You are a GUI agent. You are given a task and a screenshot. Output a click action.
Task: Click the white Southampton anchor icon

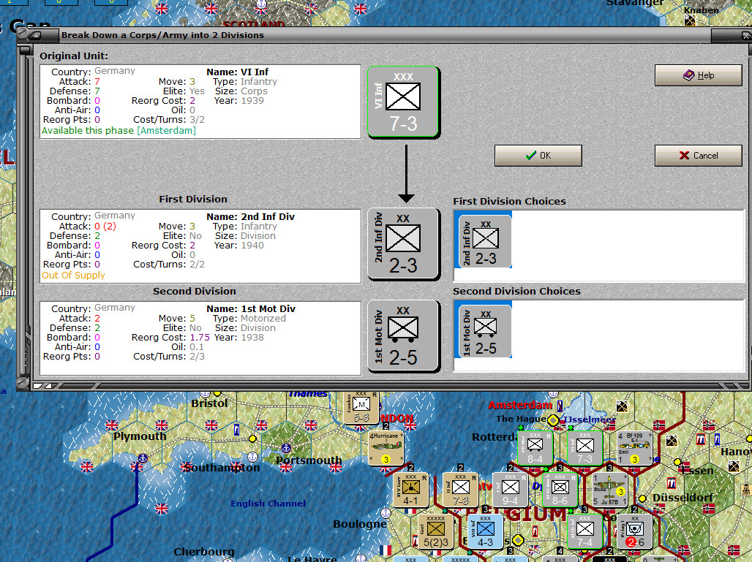point(253,457)
